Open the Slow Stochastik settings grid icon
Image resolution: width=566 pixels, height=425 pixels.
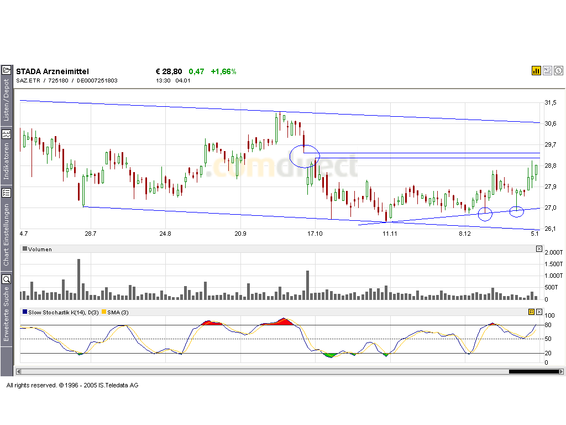pos(532,312)
